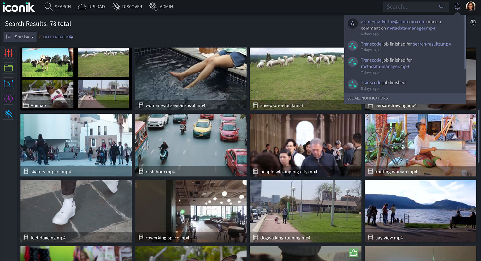Click the film icon on knitting-woman.mp4

coord(370,172)
